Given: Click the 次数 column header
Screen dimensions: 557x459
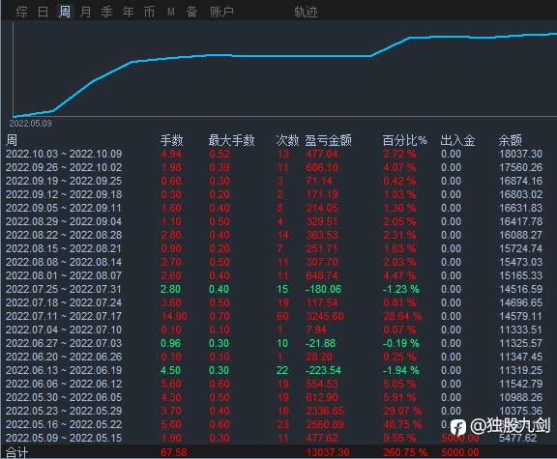Looking at the screenshot, I should click(x=287, y=140).
